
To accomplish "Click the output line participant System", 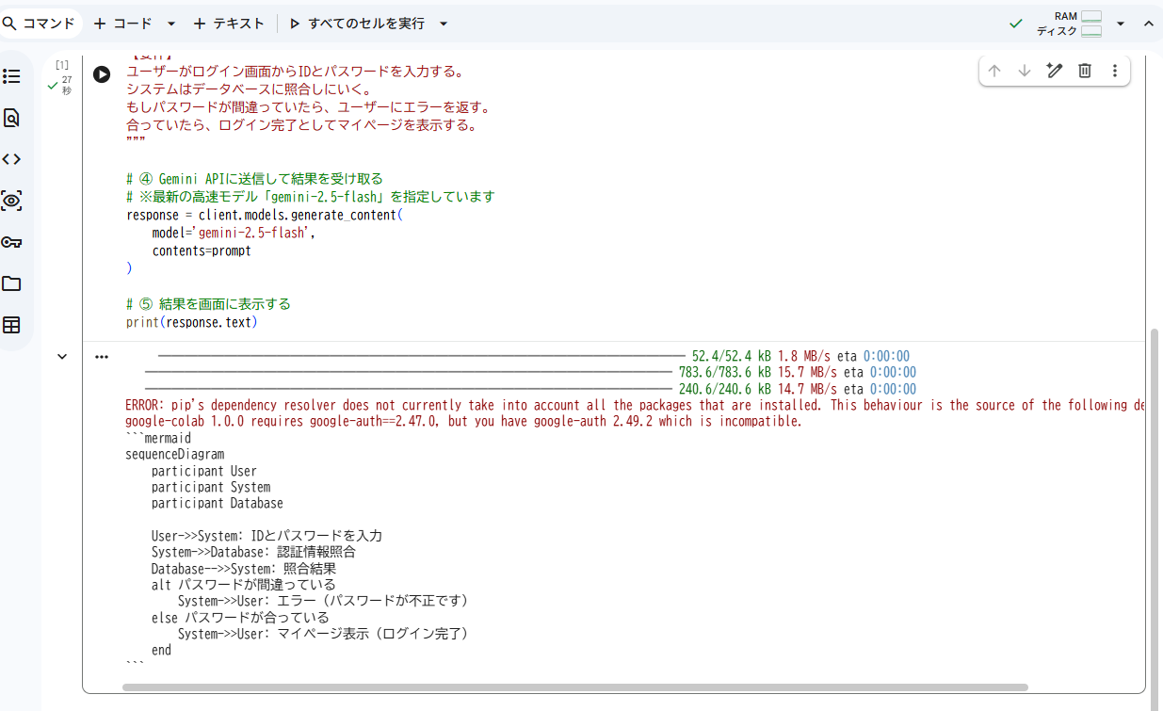I will [x=211, y=487].
